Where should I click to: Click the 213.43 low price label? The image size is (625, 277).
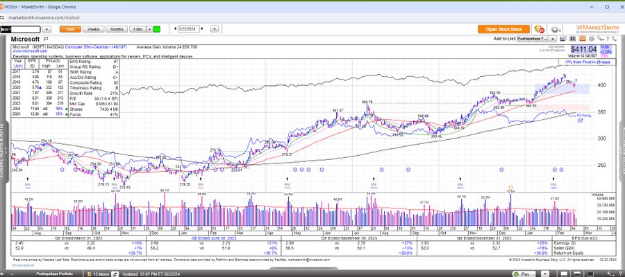[125, 187]
